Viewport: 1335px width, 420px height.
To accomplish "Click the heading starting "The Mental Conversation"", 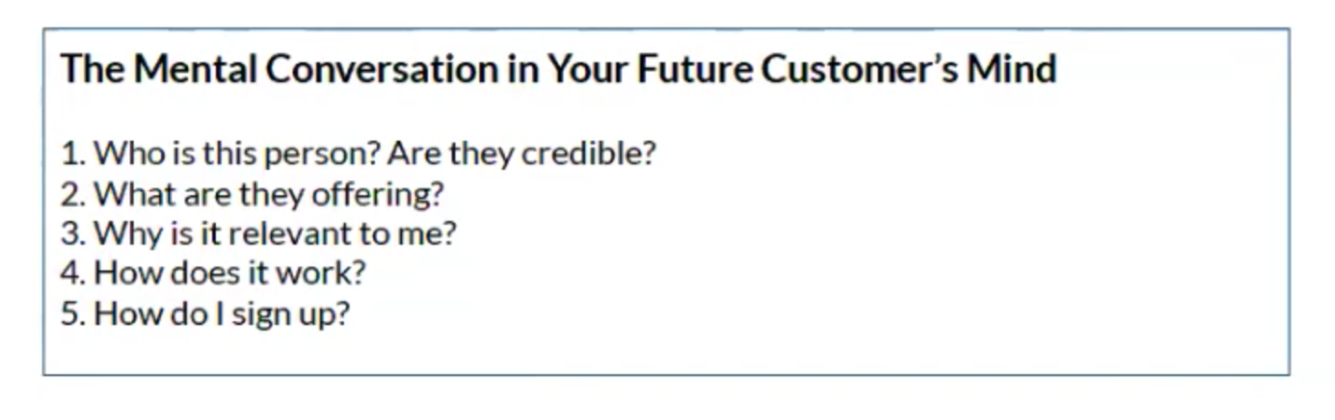I will tap(558, 69).
